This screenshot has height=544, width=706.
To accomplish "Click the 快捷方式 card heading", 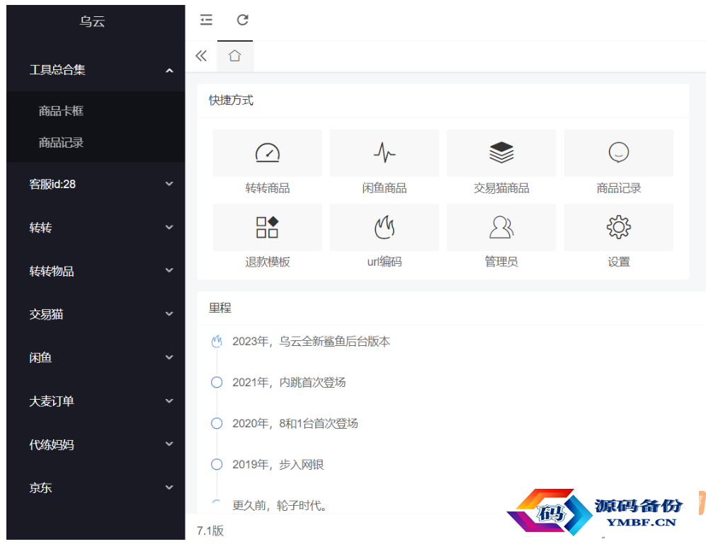I will pos(231,100).
